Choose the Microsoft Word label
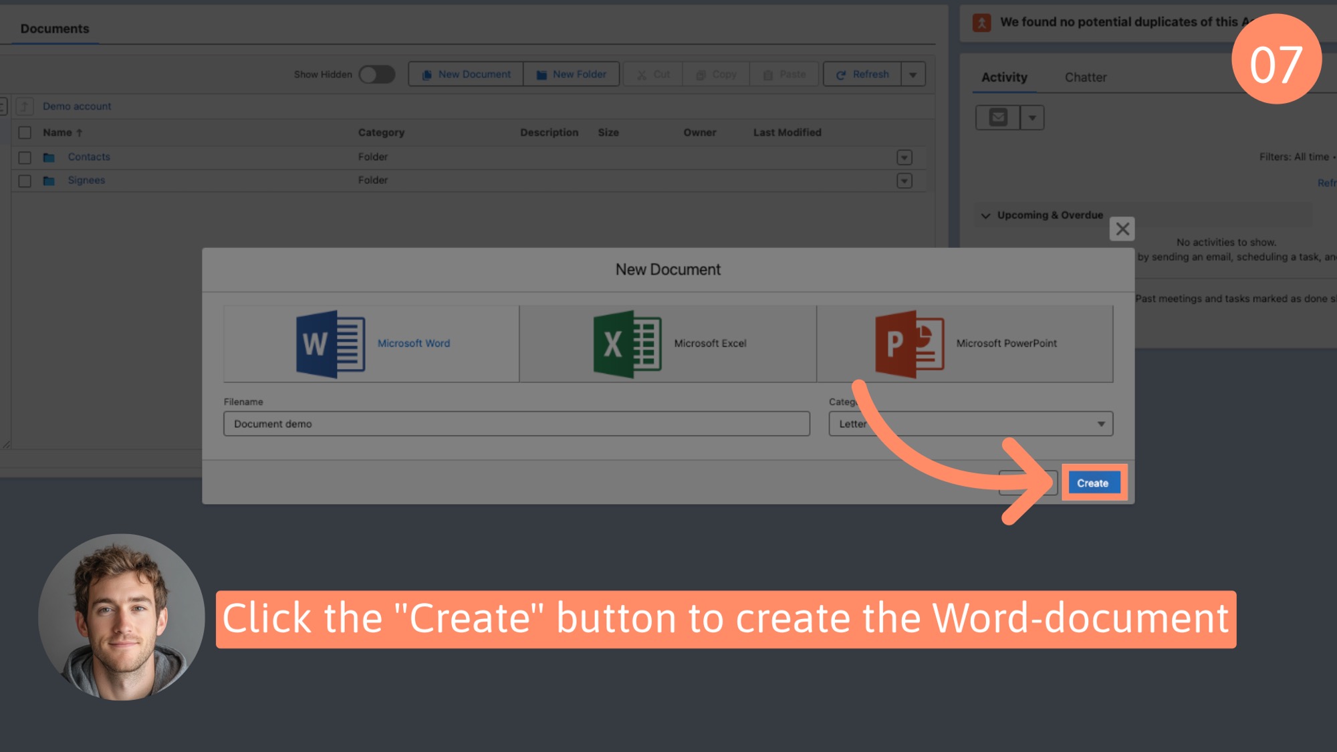Image resolution: width=1337 pixels, height=752 pixels. point(414,344)
